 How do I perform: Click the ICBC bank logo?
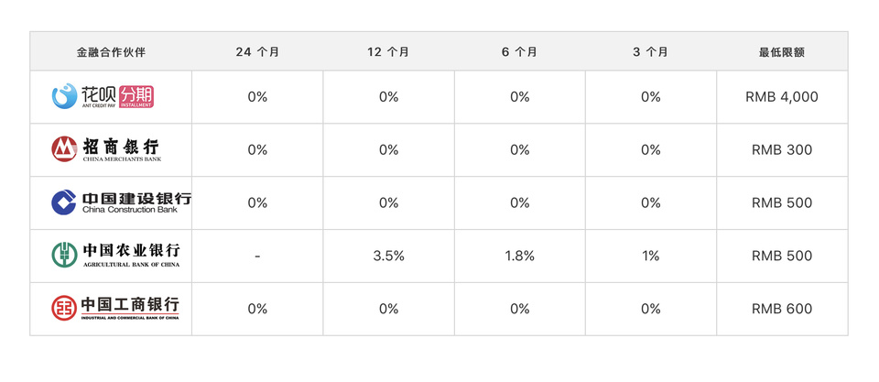[x=115, y=307]
